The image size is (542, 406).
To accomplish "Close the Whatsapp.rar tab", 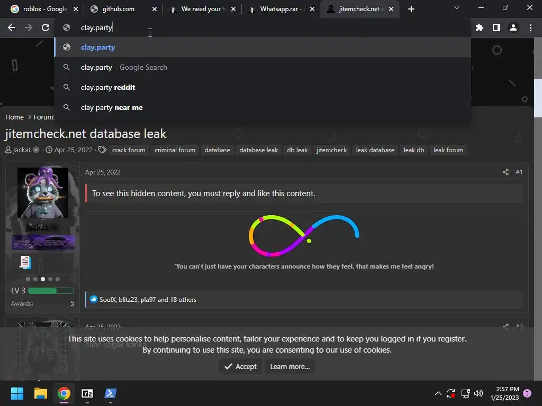I will point(312,9).
